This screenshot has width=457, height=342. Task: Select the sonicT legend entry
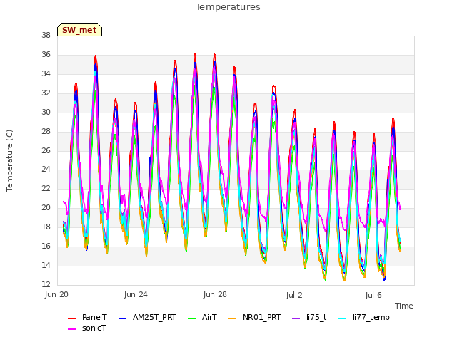(x=87, y=328)
